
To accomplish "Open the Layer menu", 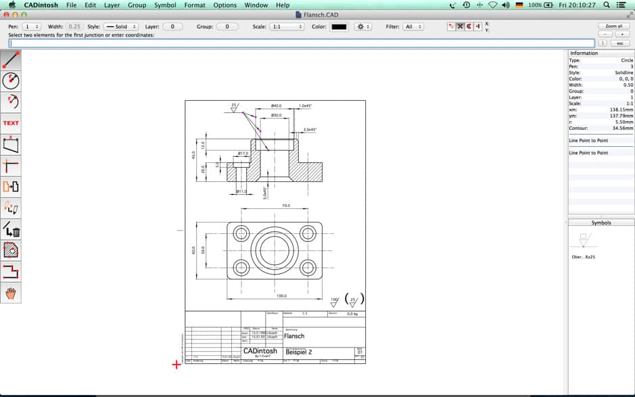I will click(112, 5).
